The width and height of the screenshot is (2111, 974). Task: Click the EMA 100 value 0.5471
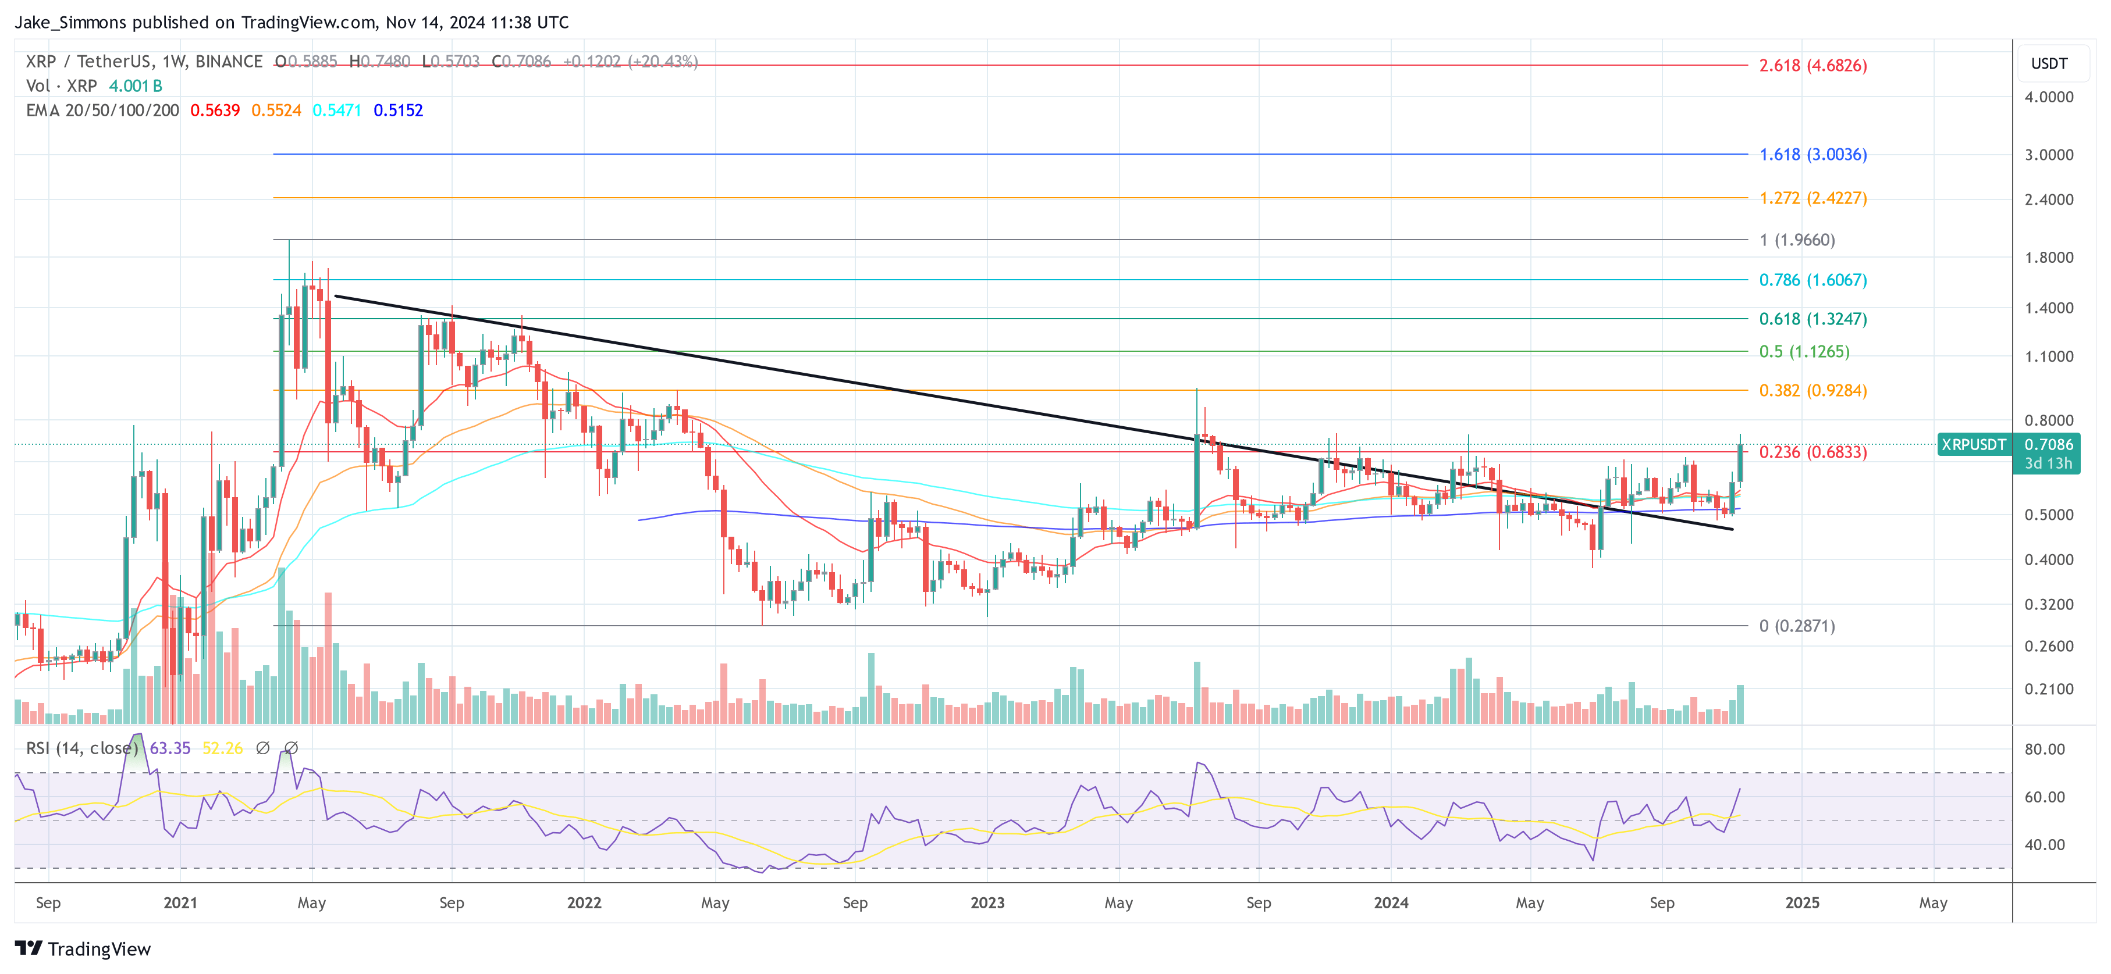[x=337, y=110]
